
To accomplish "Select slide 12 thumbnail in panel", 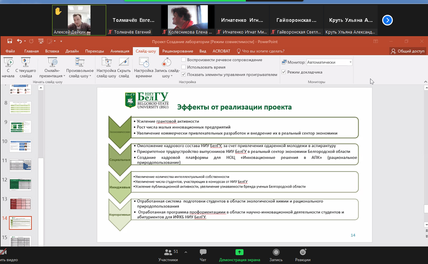I will pyautogui.click(x=21, y=184).
